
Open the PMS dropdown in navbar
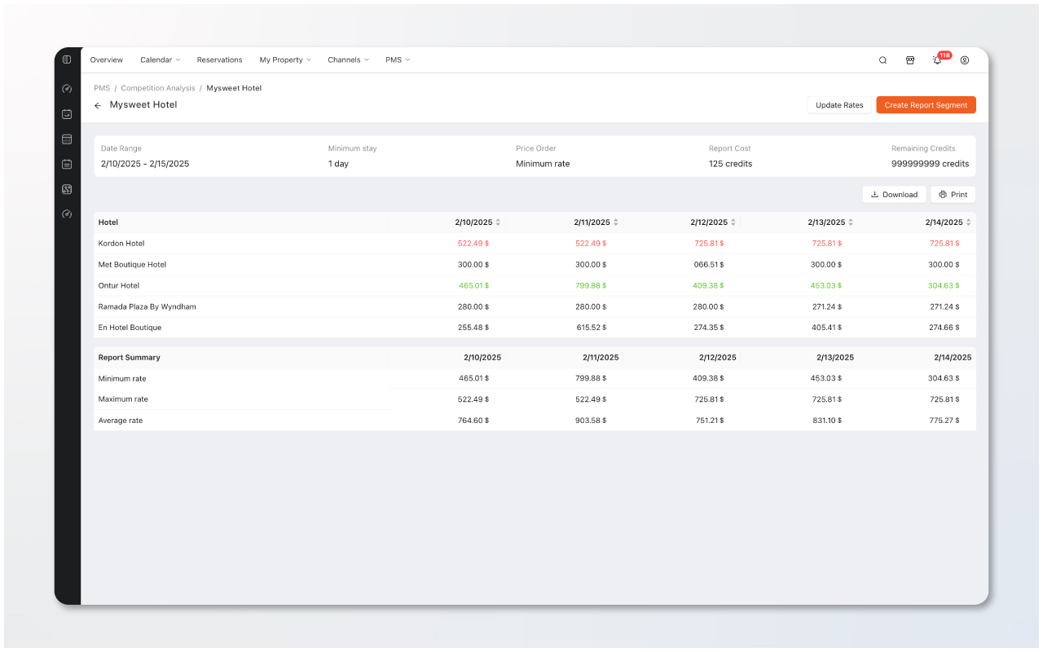coord(398,60)
